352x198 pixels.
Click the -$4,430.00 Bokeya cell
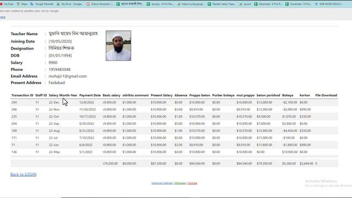pos(290,131)
